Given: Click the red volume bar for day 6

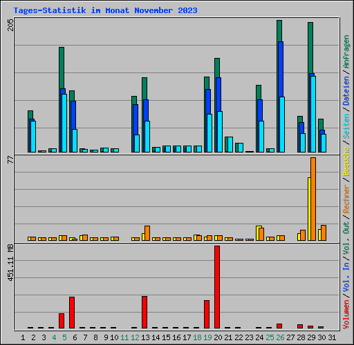Looking at the screenshot, I should (72, 313).
